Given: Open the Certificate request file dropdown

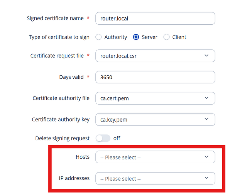Looking at the screenshot, I should (x=155, y=56).
